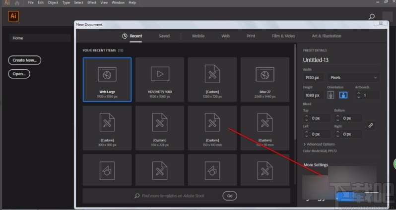Click the Open button on Home screen
Image resolution: width=396 pixels, height=210 pixels.
(x=19, y=74)
